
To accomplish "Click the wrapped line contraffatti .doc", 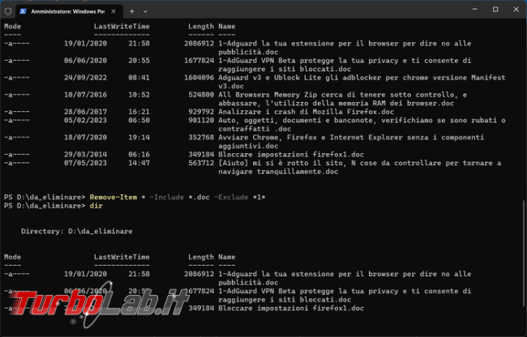I will coord(255,129).
